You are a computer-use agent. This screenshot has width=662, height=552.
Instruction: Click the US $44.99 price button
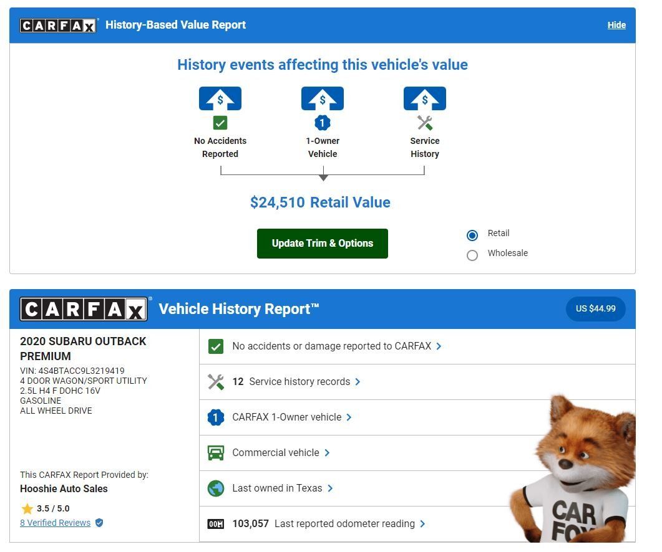click(x=595, y=308)
